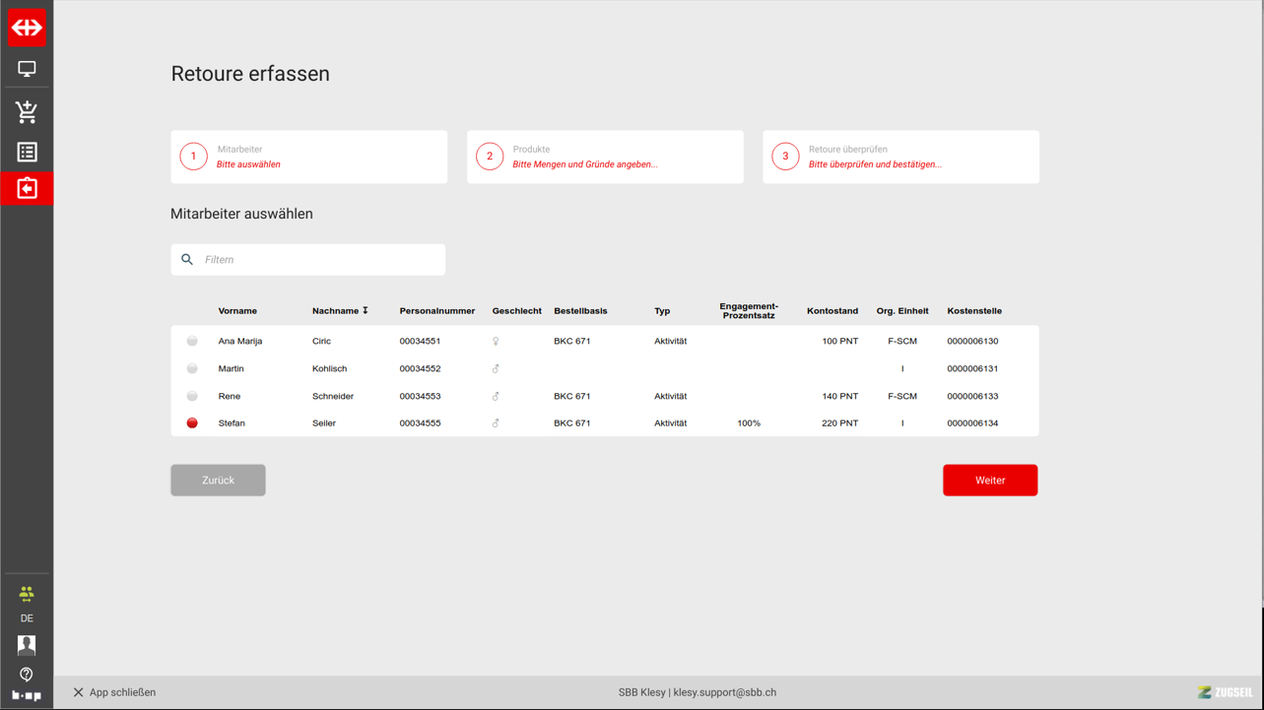Viewport: 1264px width, 710px height.
Task: Open the monitor dashboard sidebar icon
Action: pyautogui.click(x=27, y=69)
